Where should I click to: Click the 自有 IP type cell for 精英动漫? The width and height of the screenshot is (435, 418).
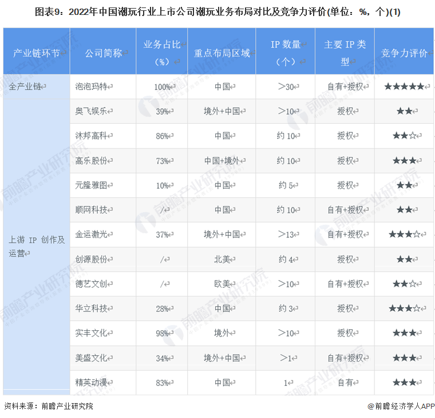(345, 382)
